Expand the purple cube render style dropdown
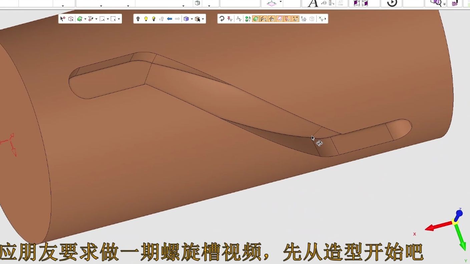This screenshot has height=264, width=470. 192,19
